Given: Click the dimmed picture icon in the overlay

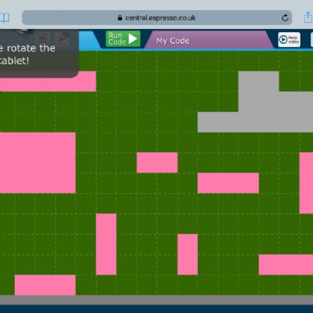Looking at the screenshot, I should [43, 38].
